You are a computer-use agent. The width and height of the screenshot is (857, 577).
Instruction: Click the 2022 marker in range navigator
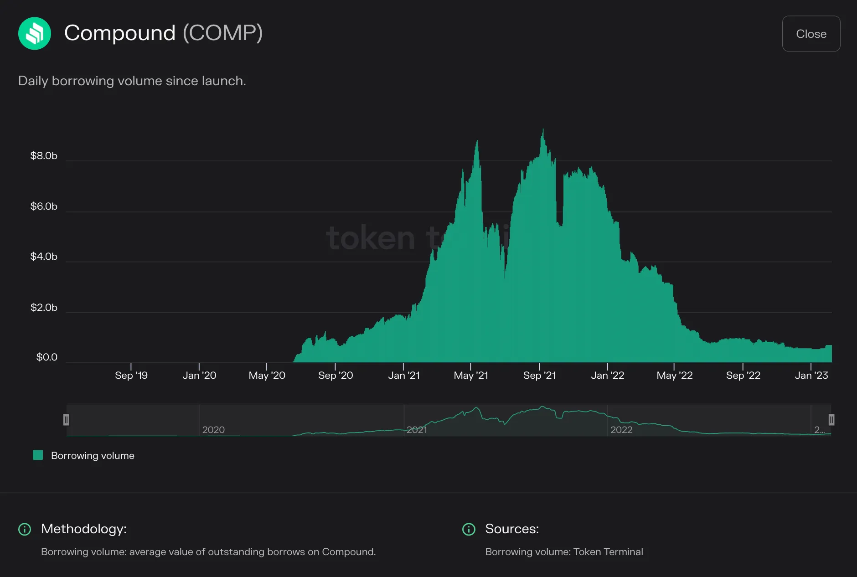click(621, 429)
